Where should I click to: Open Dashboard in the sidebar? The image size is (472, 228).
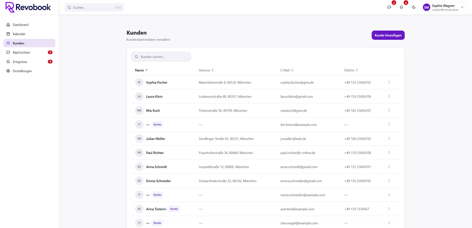[29, 25]
